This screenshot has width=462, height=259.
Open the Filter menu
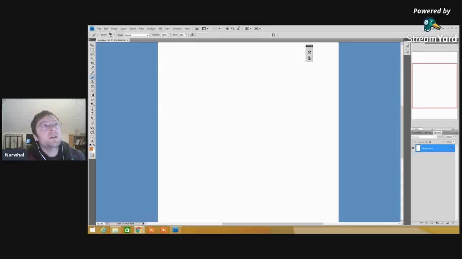tap(141, 28)
